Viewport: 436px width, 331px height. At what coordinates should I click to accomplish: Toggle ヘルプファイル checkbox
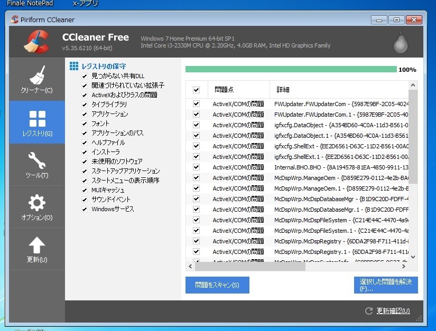85,143
